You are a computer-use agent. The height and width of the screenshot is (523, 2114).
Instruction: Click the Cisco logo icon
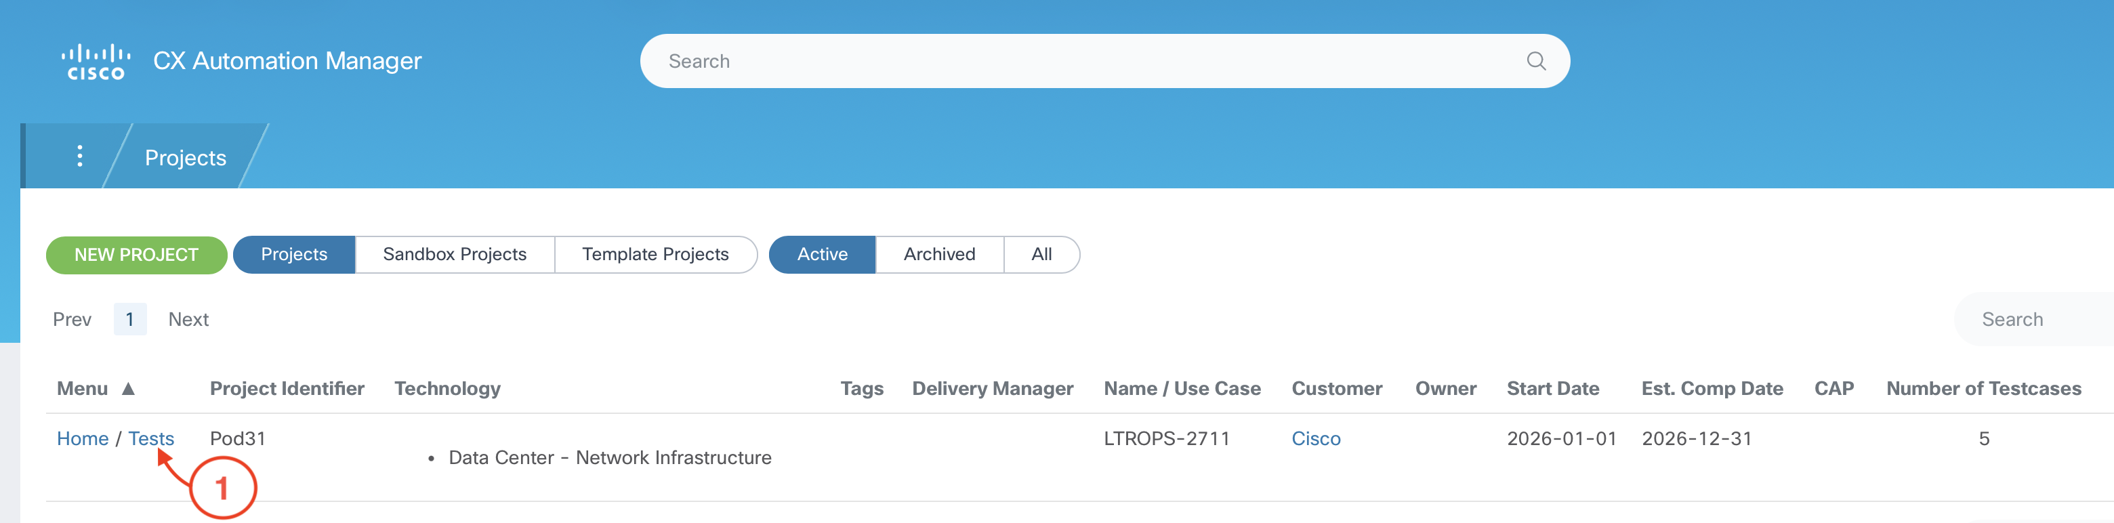[95, 62]
